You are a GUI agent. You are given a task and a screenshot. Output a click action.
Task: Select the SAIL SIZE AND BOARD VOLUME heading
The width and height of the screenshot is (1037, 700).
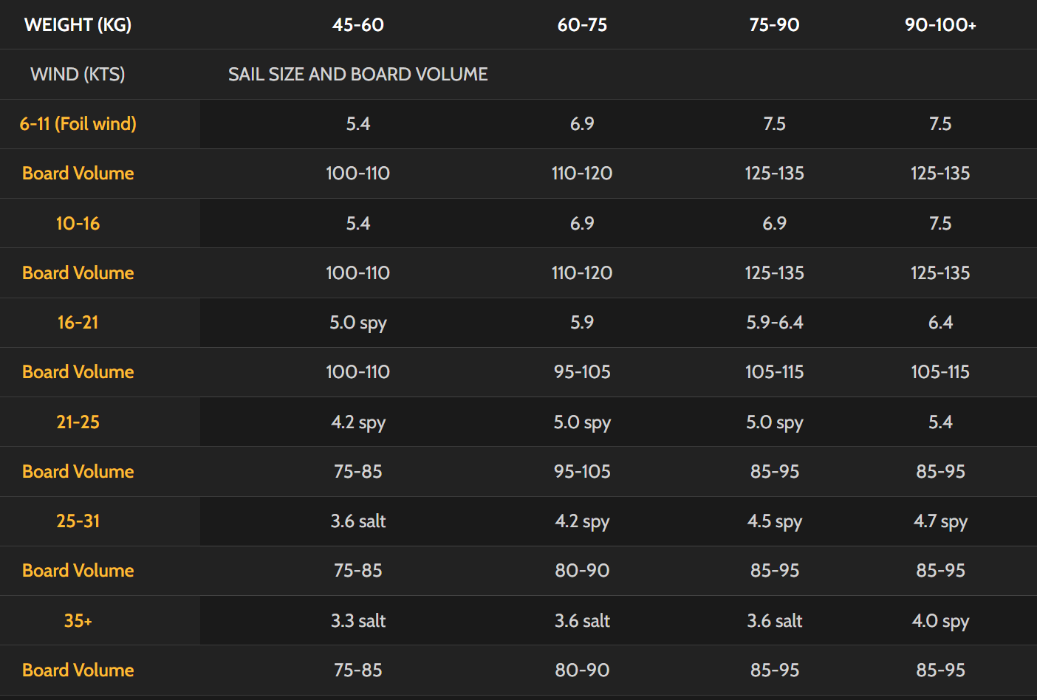(358, 75)
